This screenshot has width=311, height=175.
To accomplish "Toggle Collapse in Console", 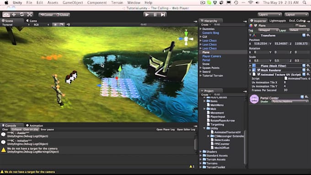I will (16, 130).
